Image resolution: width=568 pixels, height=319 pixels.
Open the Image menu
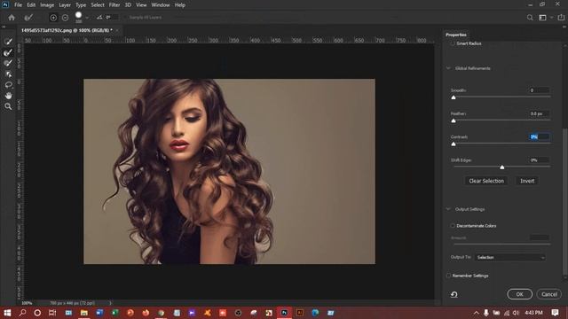pos(47,5)
